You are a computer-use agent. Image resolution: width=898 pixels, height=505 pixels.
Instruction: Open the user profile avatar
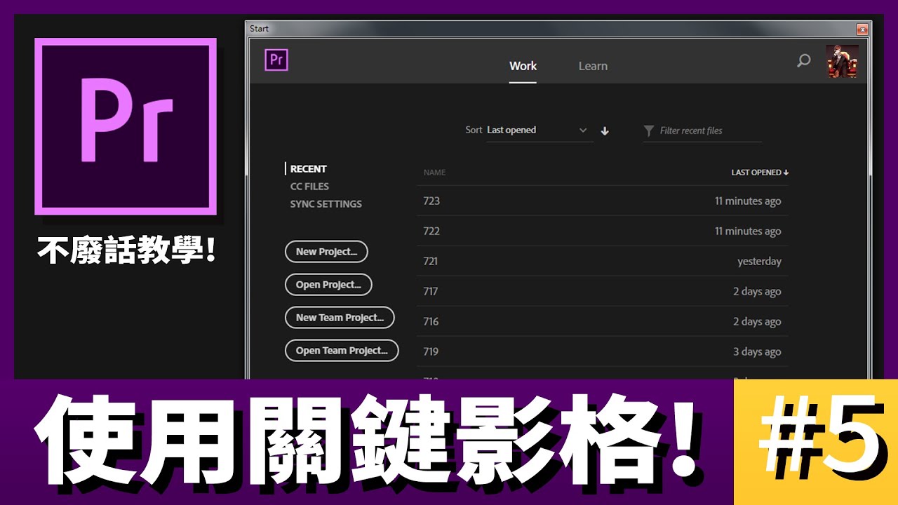[x=842, y=61]
